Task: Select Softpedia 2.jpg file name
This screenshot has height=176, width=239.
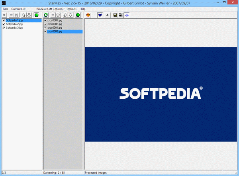Action: 14,24
